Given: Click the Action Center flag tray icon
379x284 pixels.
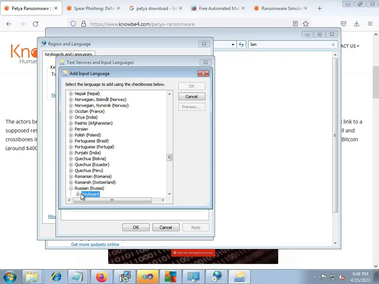Looking at the screenshot, I should coord(323,277).
